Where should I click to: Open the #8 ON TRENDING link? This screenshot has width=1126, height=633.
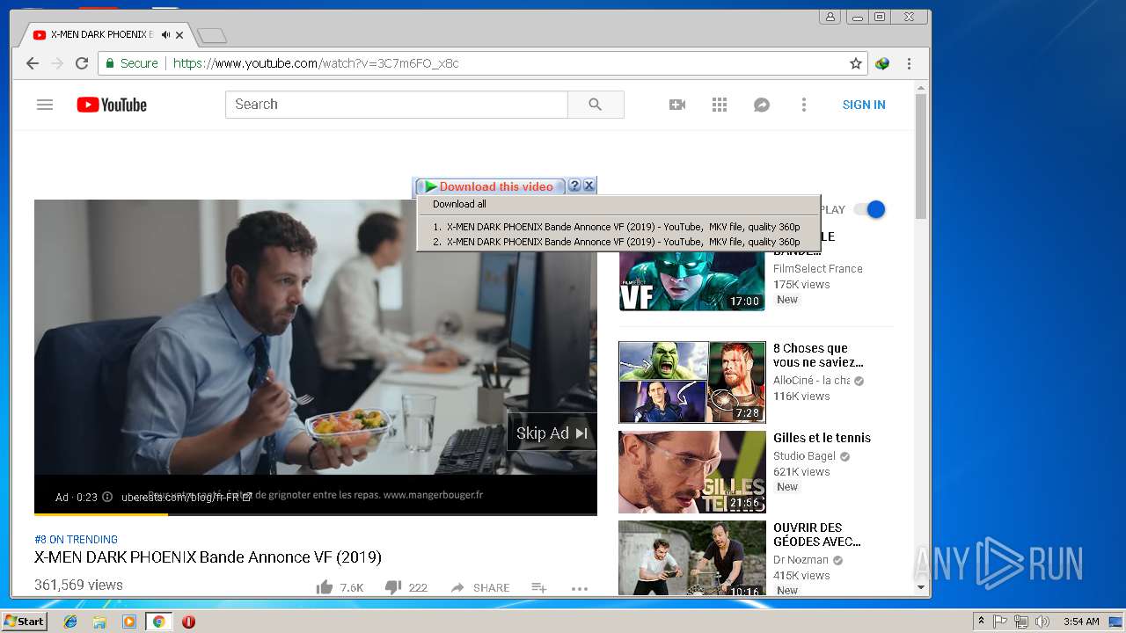click(76, 540)
